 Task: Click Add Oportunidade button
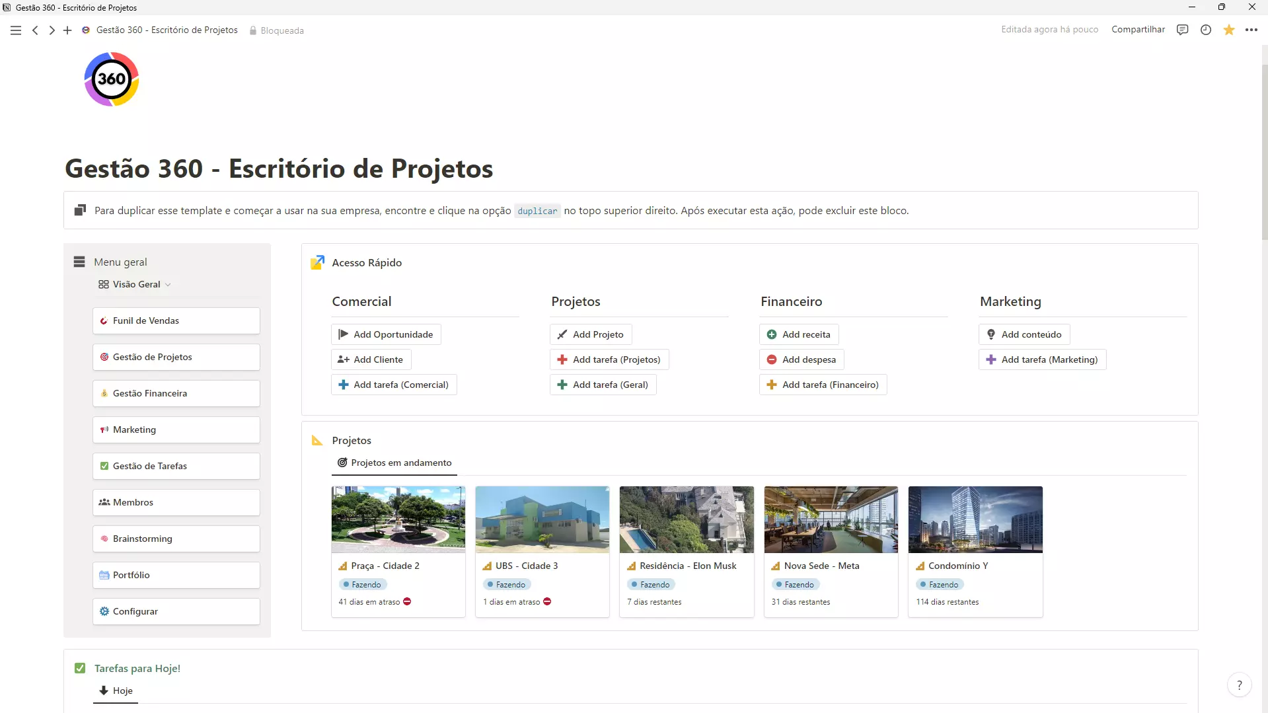[386, 334]
